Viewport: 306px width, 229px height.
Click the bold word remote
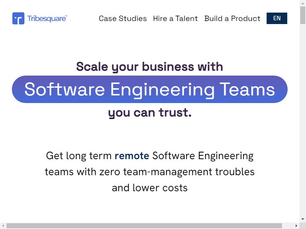click(132, 156)
